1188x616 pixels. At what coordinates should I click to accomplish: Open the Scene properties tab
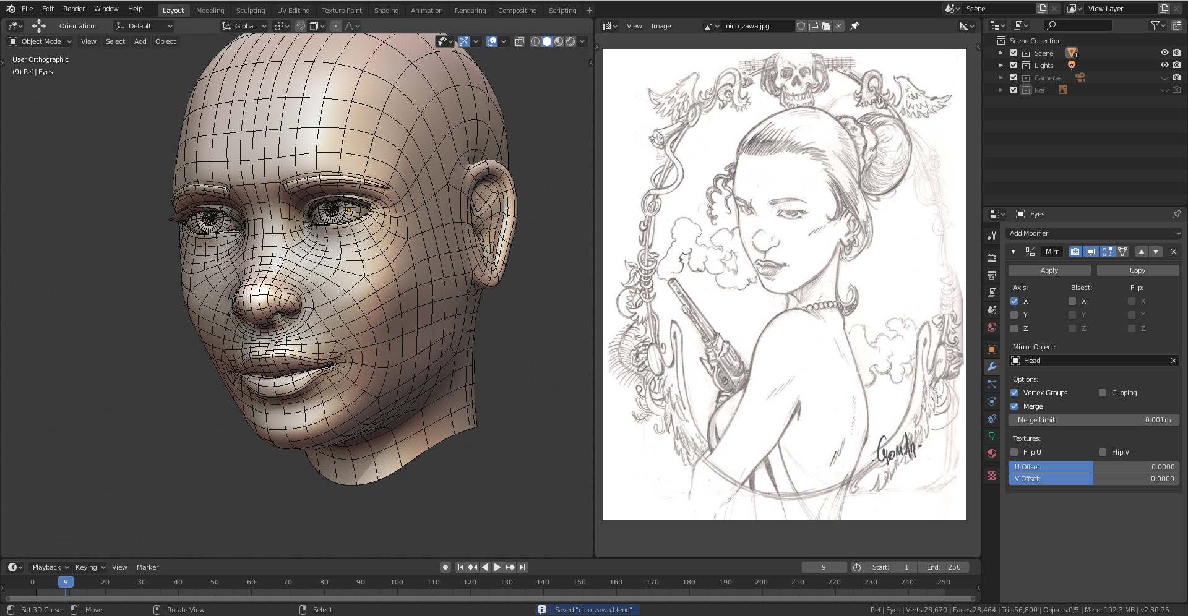point(992,309)
